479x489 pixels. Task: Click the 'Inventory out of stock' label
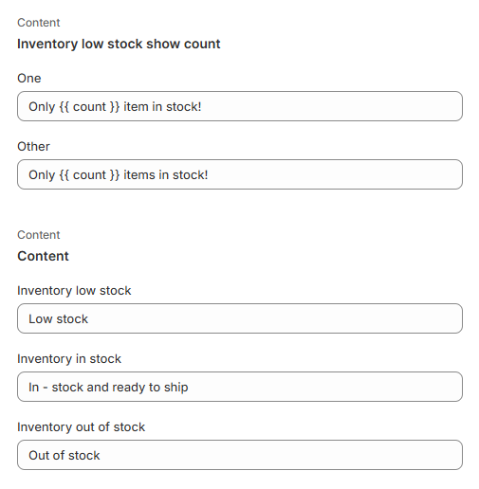[x=81, y=426]
